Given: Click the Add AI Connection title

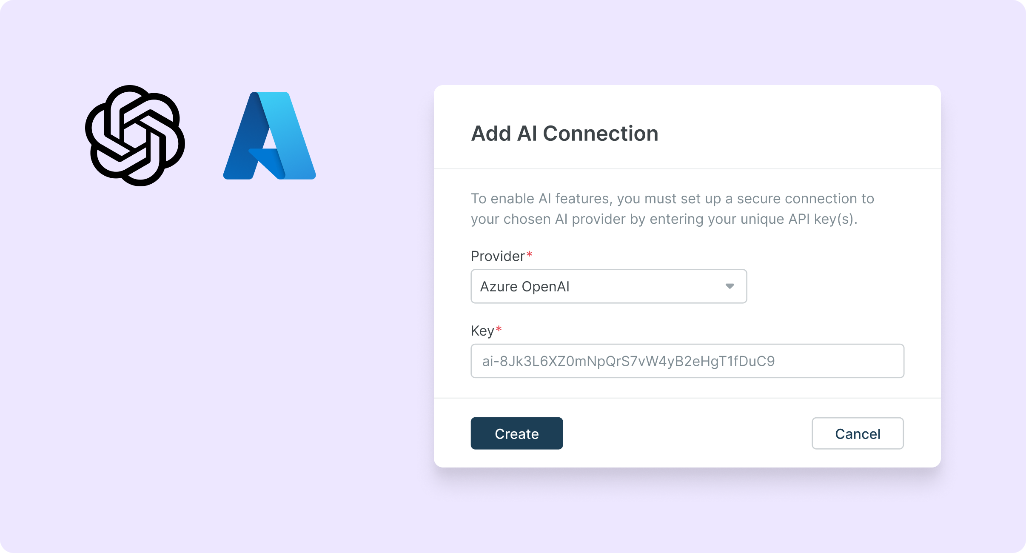Looking at the screenshot, I should pyautogui.click(x=564, y=134).
